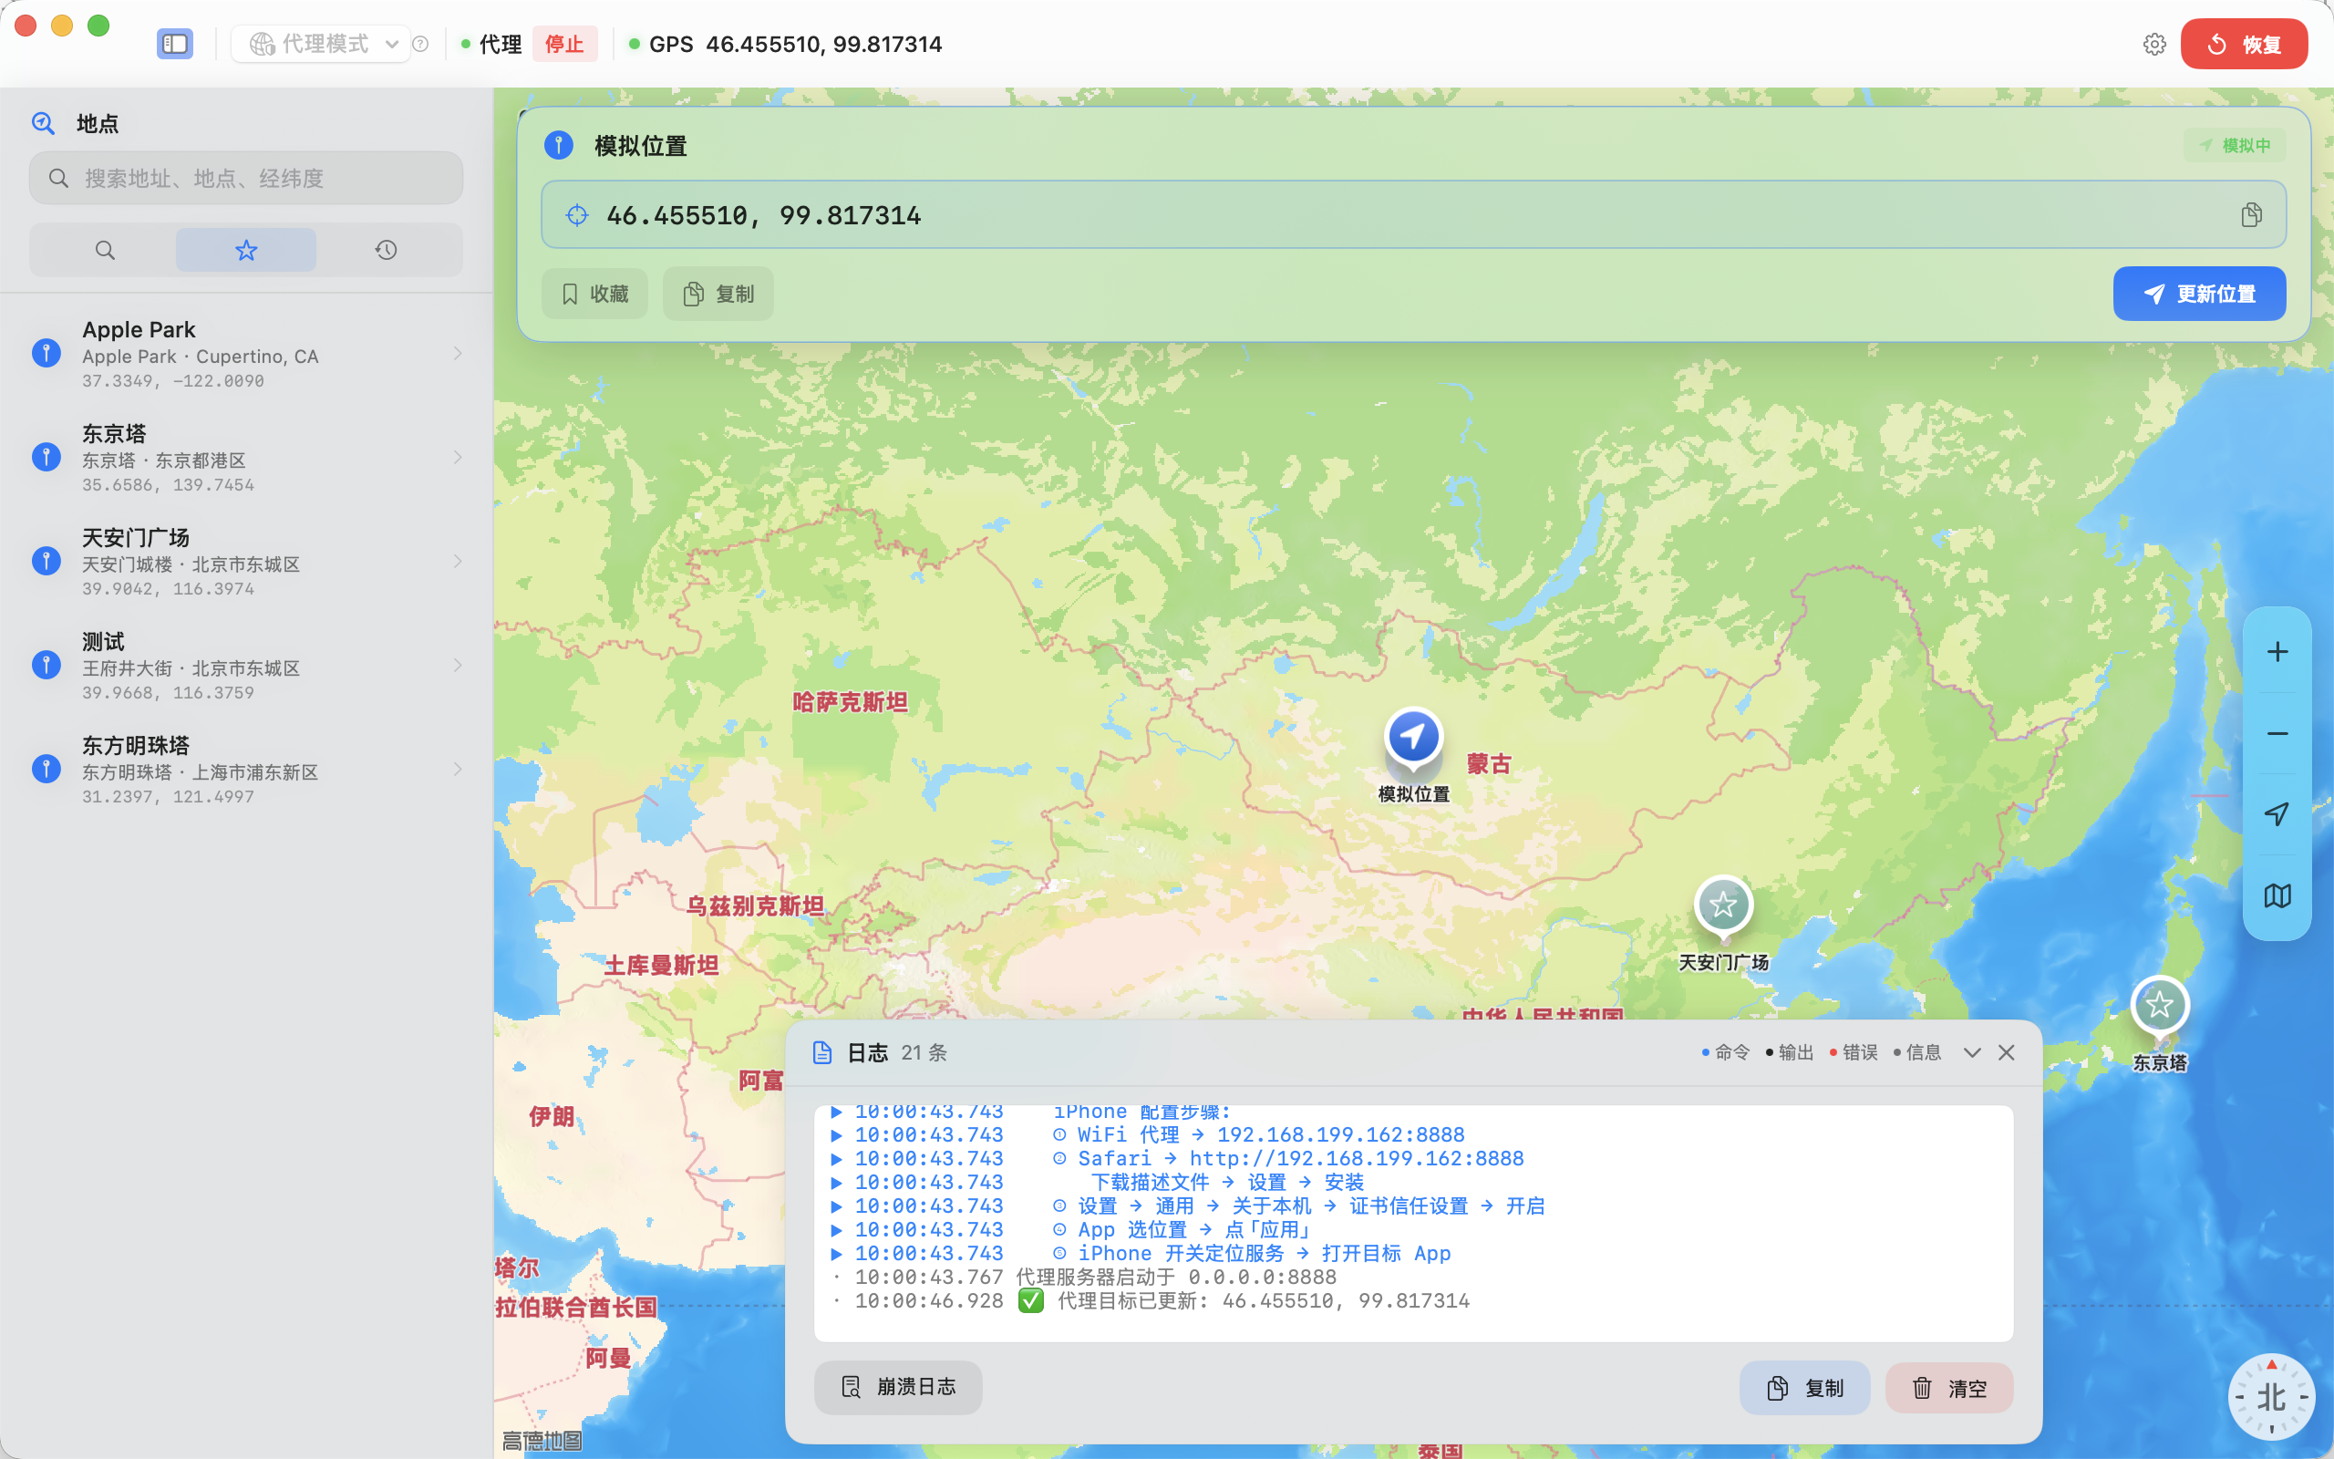Click the copy icon in coordinate field
Image resolution: width=2334 pixels, height=1459 pixels.
2252,214
